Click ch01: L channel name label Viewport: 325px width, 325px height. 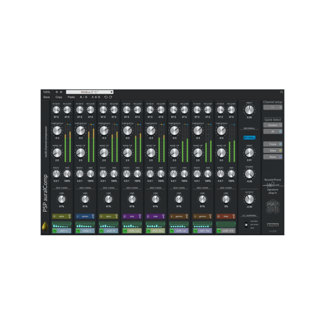[x=64, y=231]
